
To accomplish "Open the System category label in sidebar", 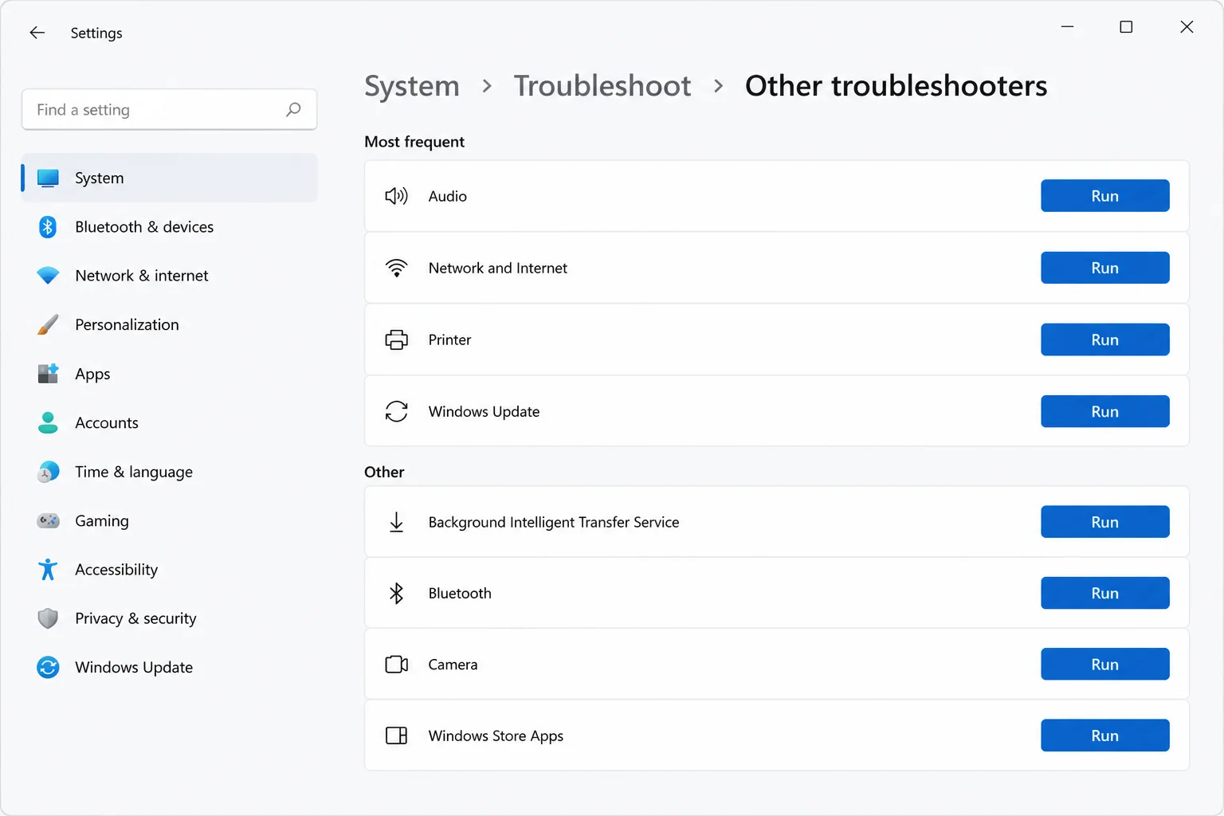I will click(100, 178).
